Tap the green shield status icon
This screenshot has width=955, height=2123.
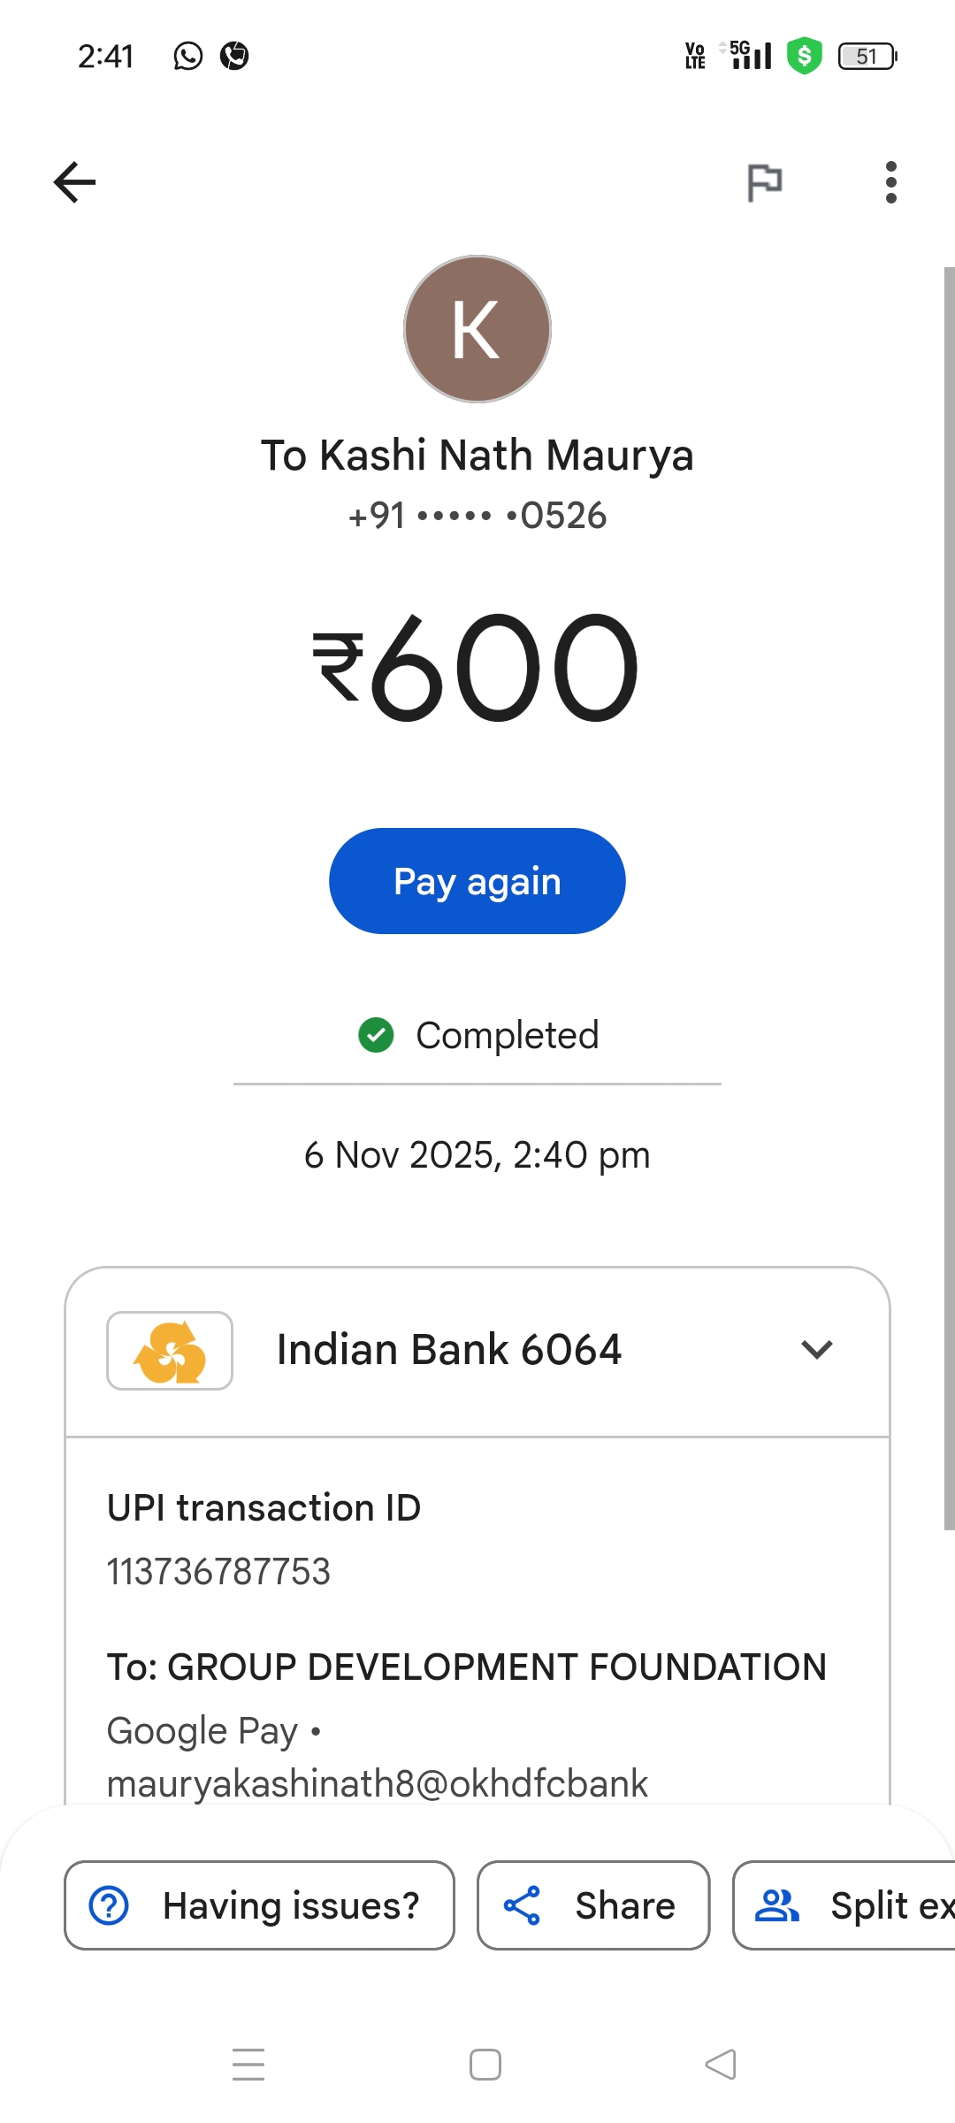tap(804, 57)
